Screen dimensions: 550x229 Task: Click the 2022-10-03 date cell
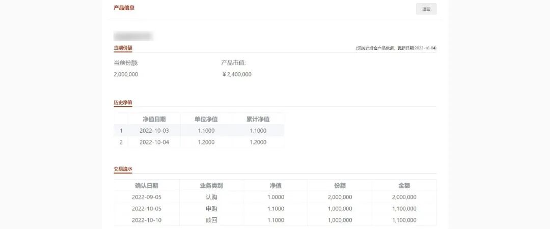click(x=154, y=130)
